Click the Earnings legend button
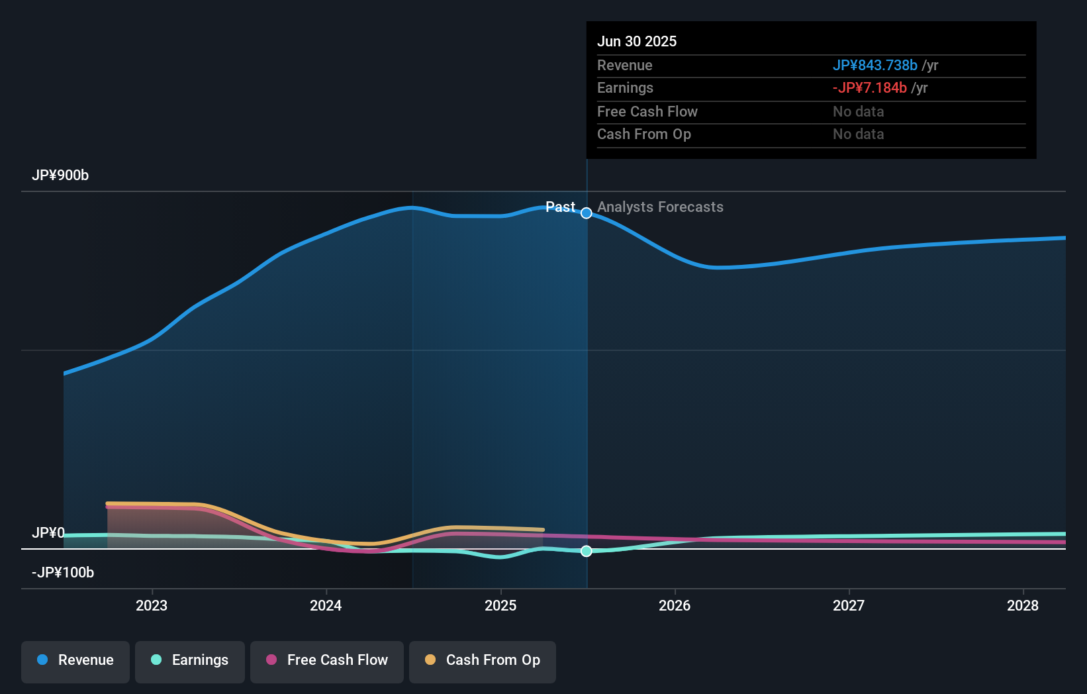Screen dimensions: 1087x694 (x=190, y=661)
